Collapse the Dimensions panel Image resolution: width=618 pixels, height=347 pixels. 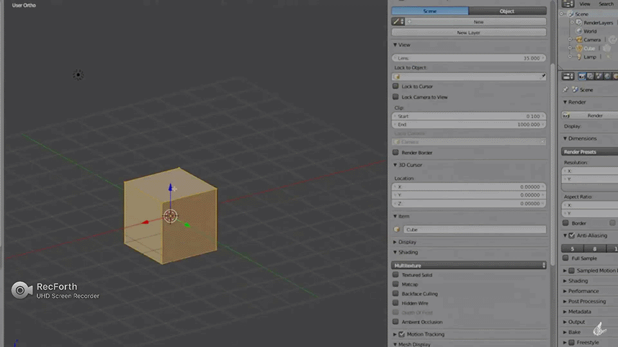[565, 139]
